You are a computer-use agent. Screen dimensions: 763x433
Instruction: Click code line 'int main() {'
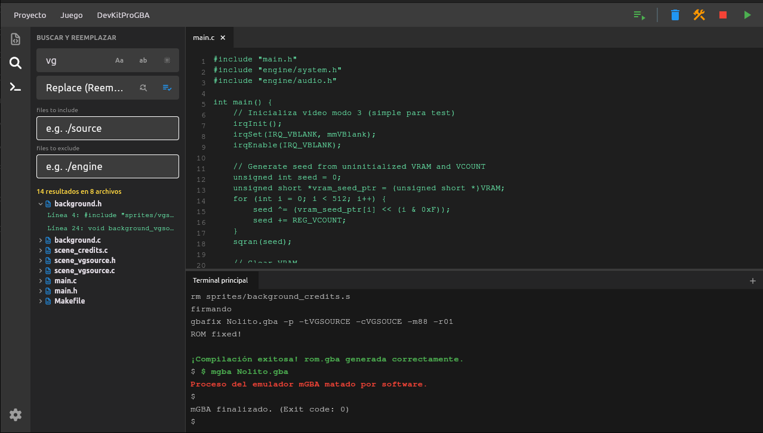point(242,102)
